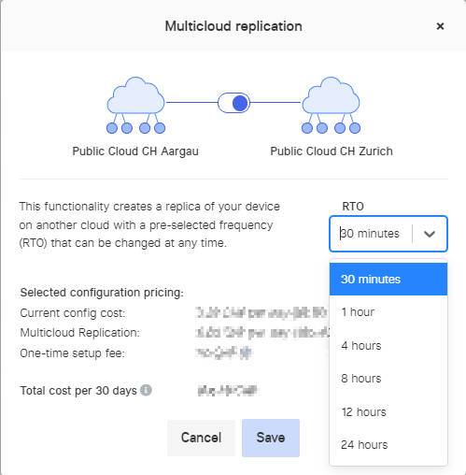Choose 1 hour from the RTO list
This screenshot has height=475, width=466.
[x=388, y=312]
